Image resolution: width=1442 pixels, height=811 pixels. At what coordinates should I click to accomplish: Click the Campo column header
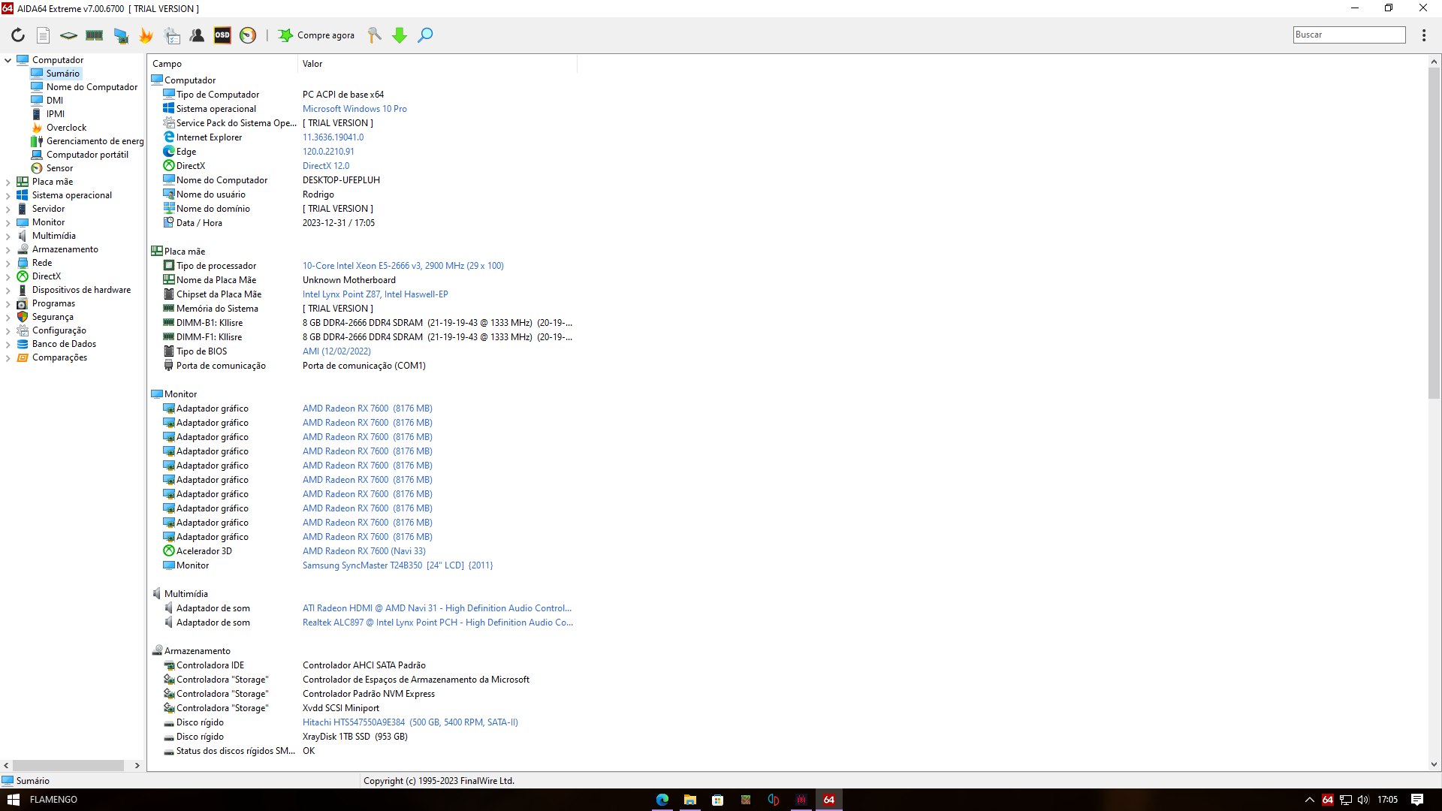click(x=223, y=64)
